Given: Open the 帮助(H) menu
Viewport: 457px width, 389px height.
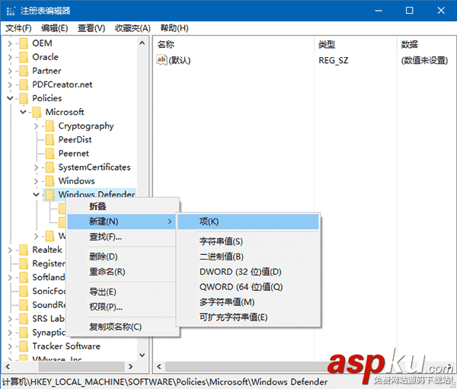Looking at the screenshot, I should (x=174, y=28).
